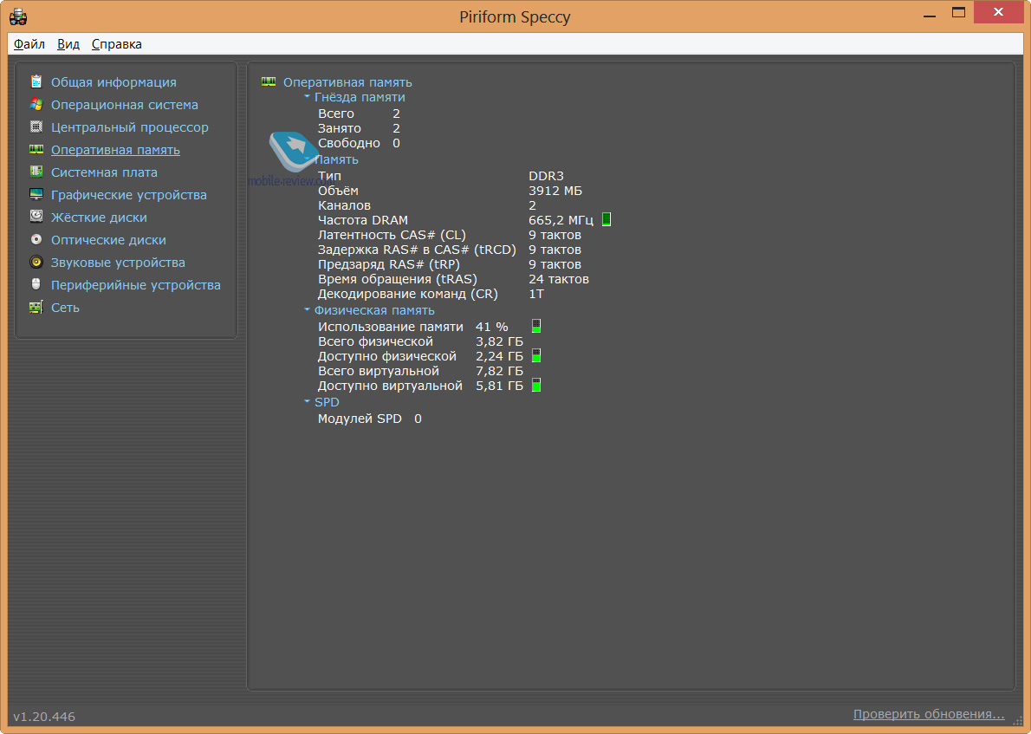Click the Гнёзда памяти heading label
This screenshot has width=1031, height=734.
click(360, 97)
